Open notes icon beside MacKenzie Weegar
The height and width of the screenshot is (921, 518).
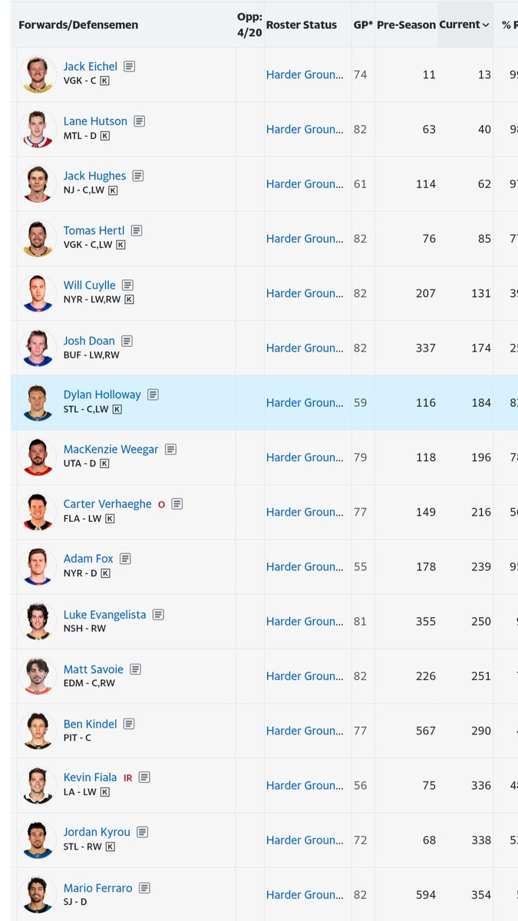click(170, 450)
